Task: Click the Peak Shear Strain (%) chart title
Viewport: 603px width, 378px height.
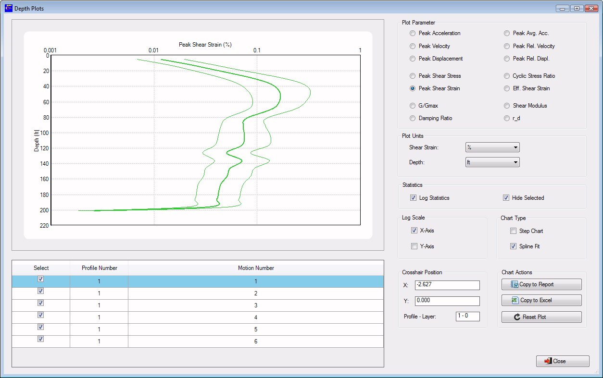Action: coord(205,45)
